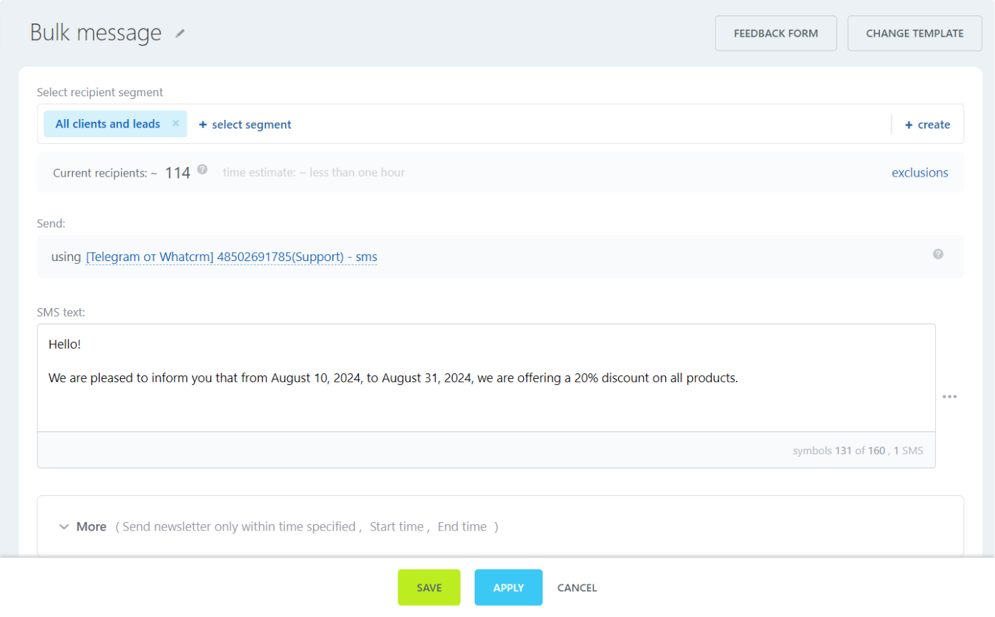Click the plus create segment button
Screen dimensions: 995x617
pyautogui.click(x=927, y=125)
